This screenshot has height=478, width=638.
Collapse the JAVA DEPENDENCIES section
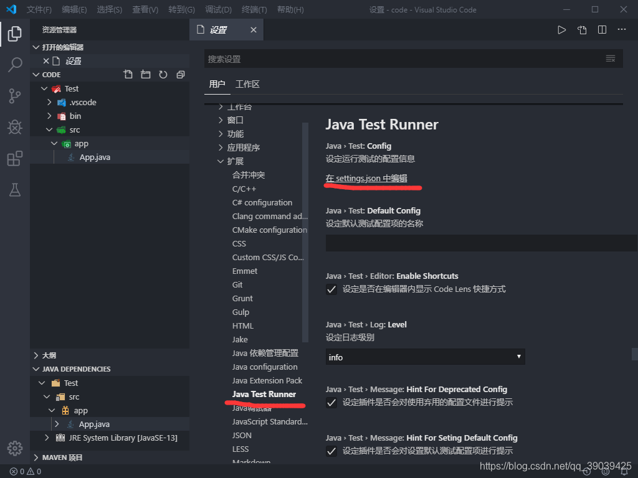36,369
